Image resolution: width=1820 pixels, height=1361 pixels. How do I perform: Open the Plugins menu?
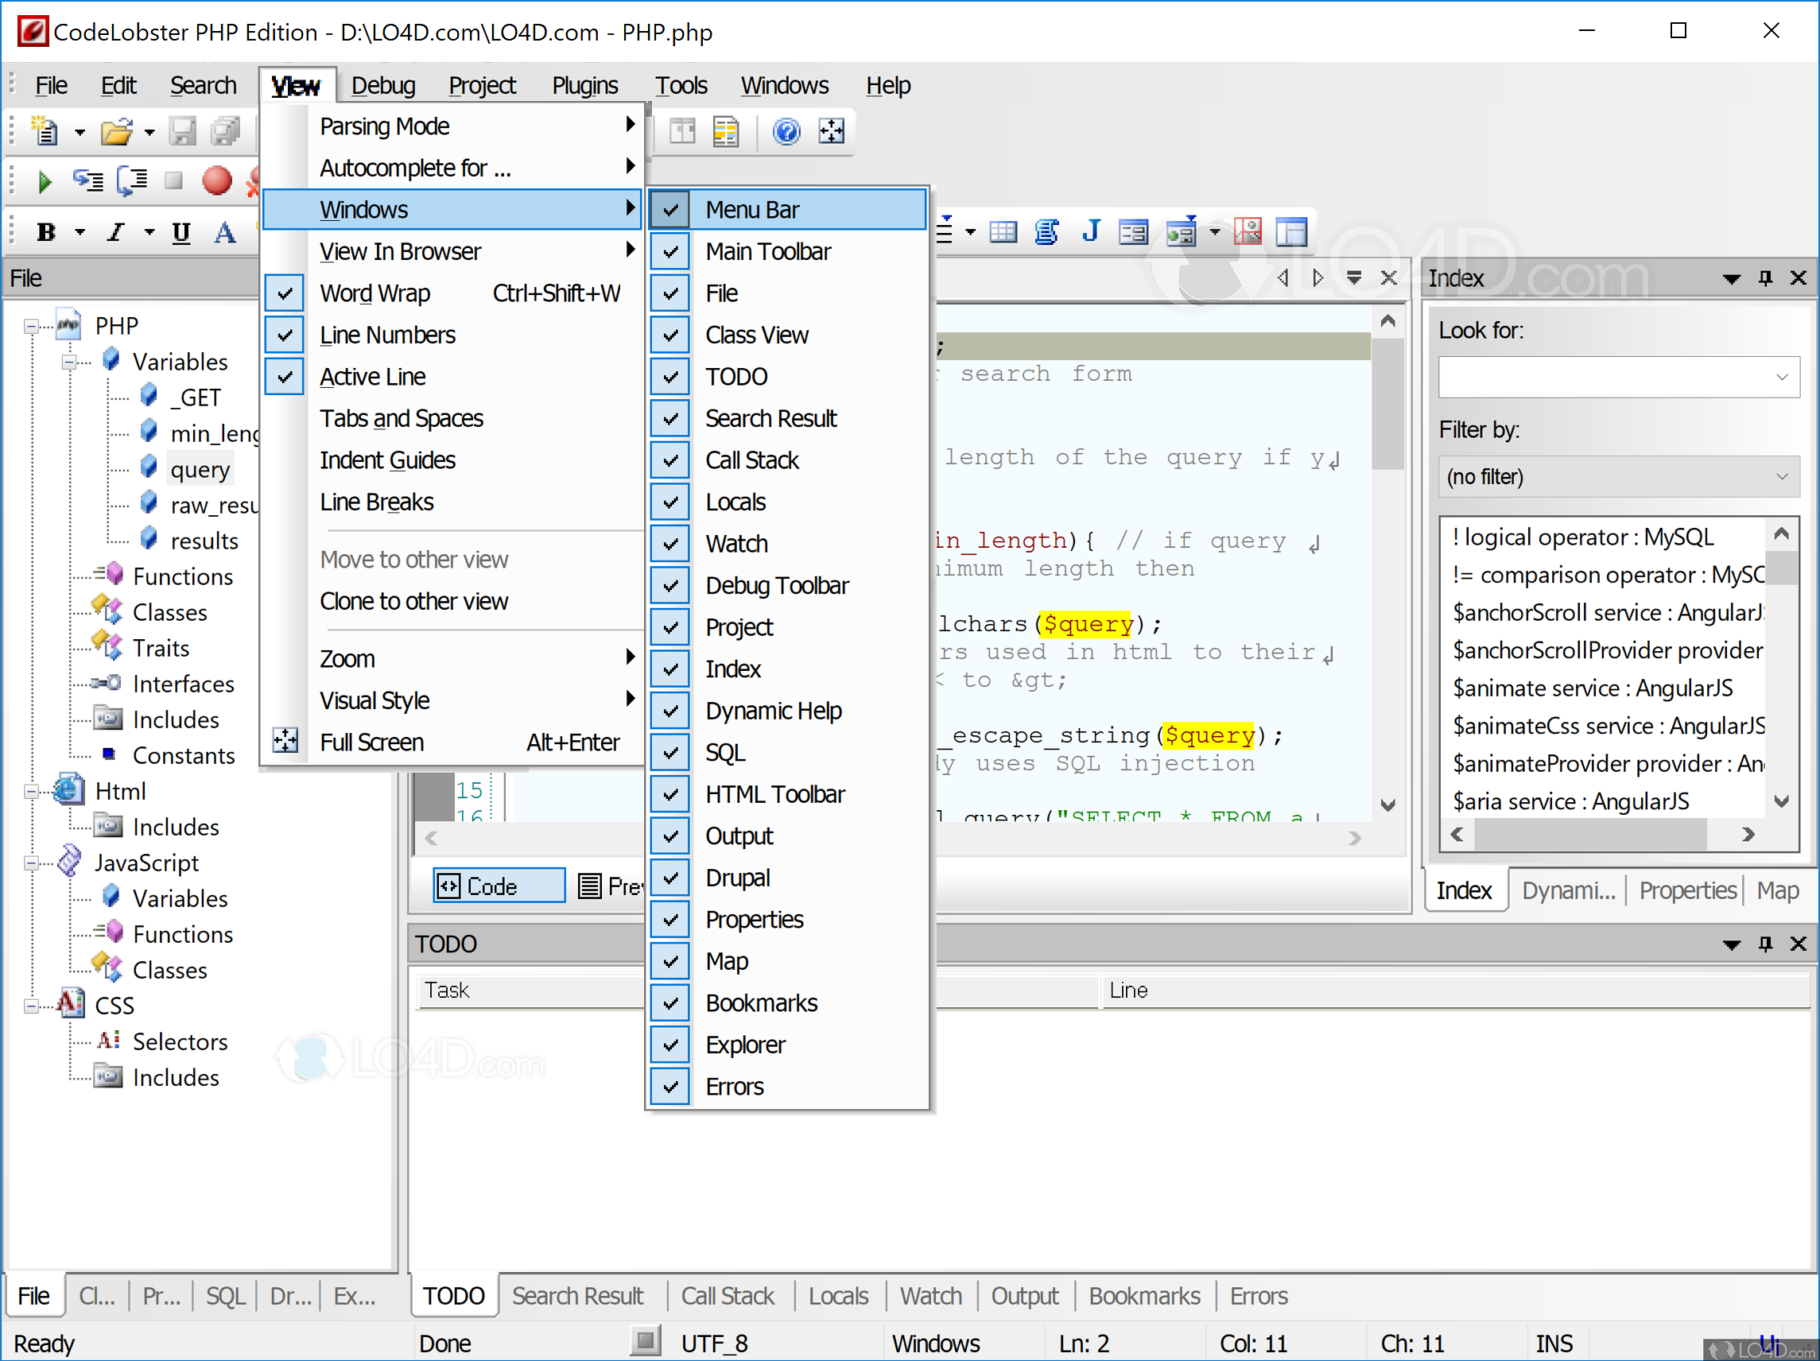tap(584, 86)
